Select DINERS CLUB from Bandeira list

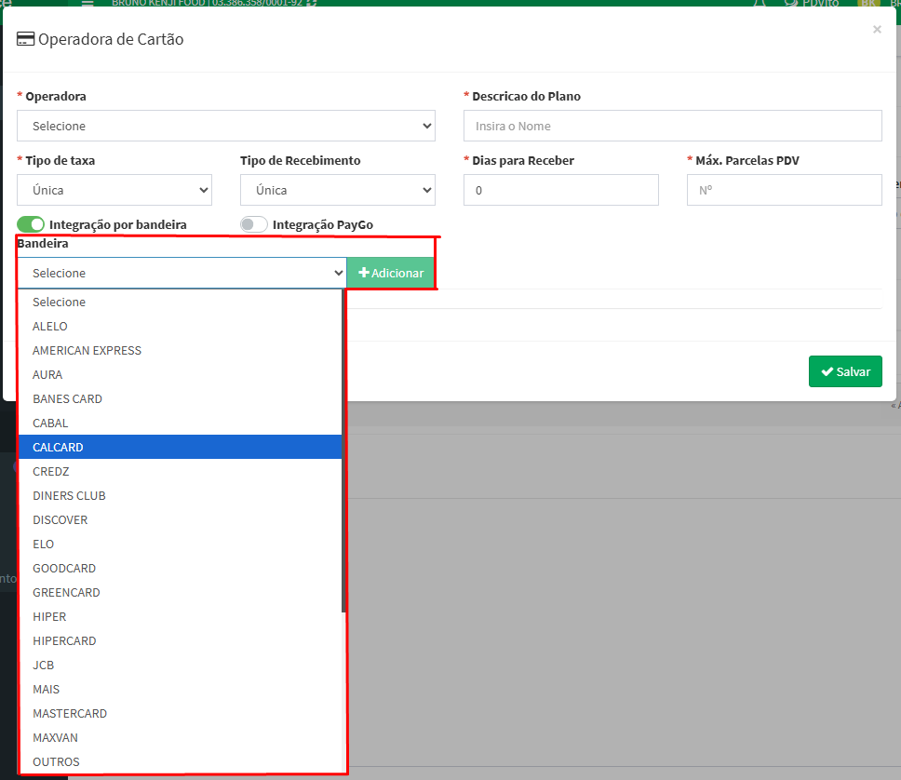tap(180, 495)
